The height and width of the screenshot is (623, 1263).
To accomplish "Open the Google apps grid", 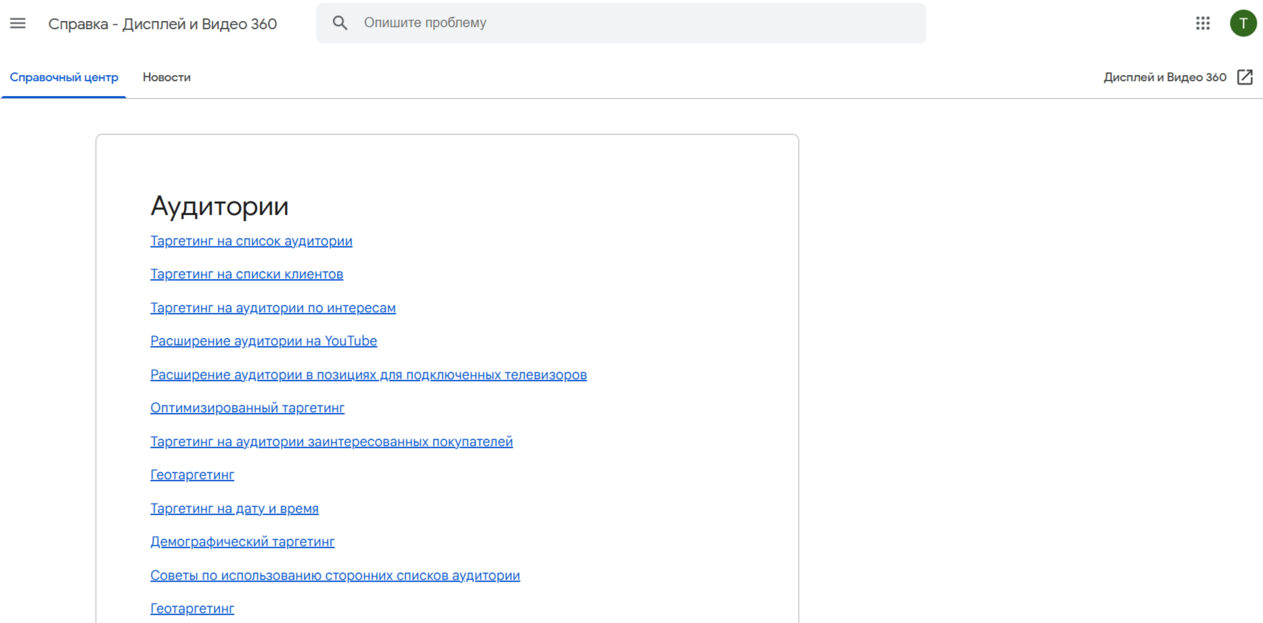I will click(1203, 24).
